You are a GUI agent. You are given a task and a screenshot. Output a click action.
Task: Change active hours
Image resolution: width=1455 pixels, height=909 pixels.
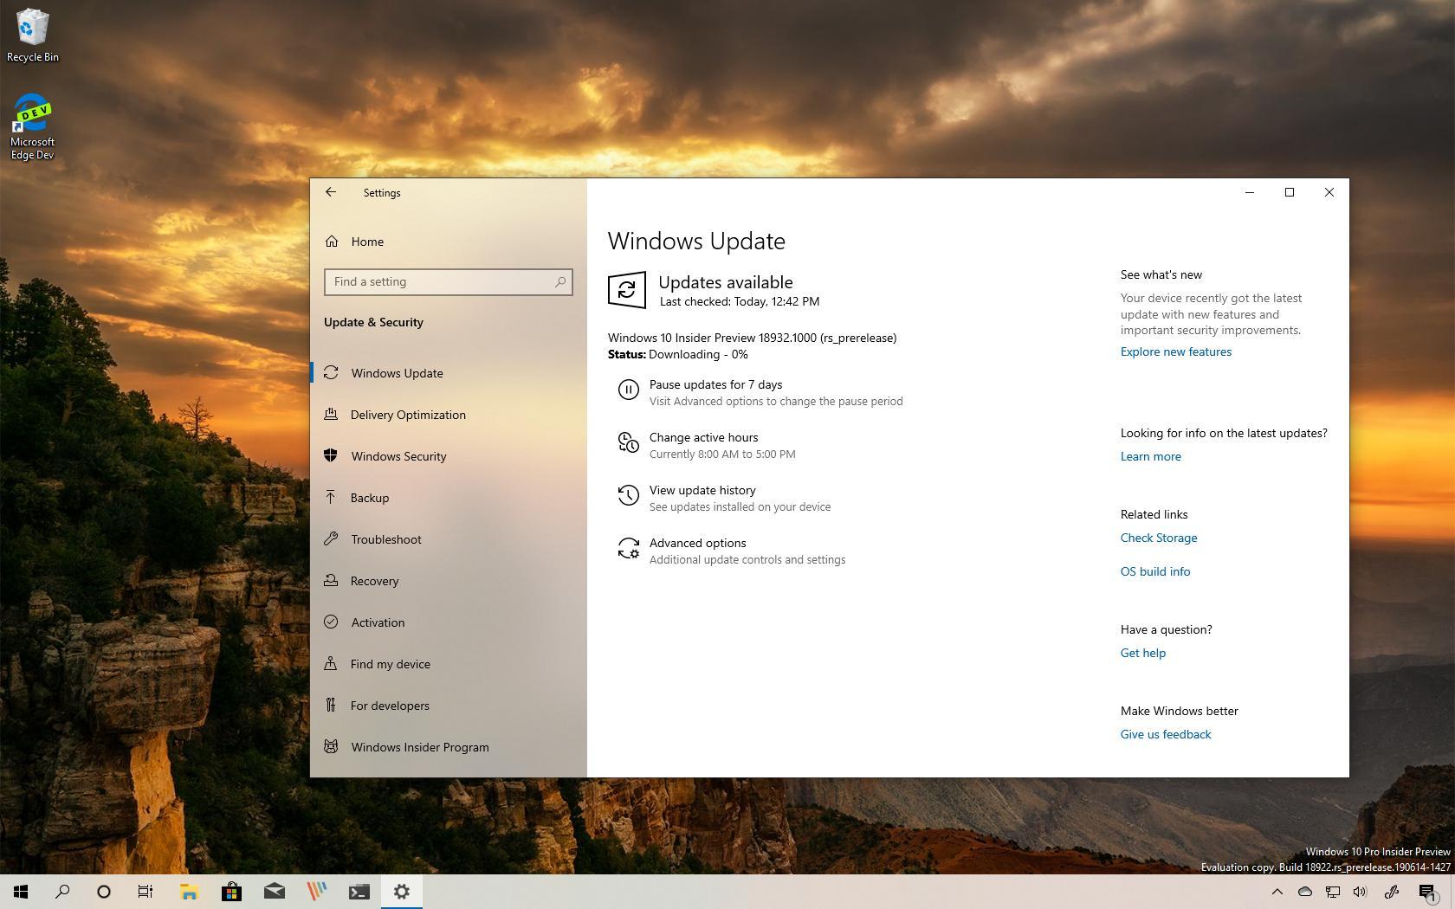pyautogui.click(x=703, y=437)
